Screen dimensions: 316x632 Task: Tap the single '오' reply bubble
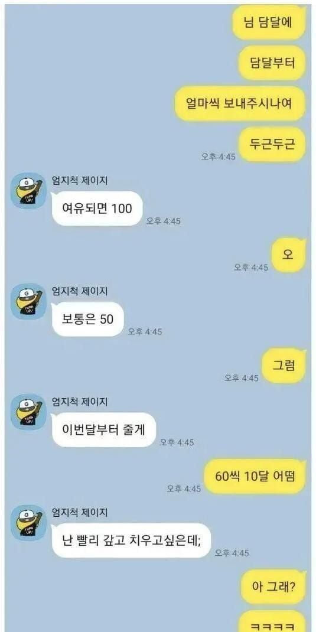[x=288, y=255]
